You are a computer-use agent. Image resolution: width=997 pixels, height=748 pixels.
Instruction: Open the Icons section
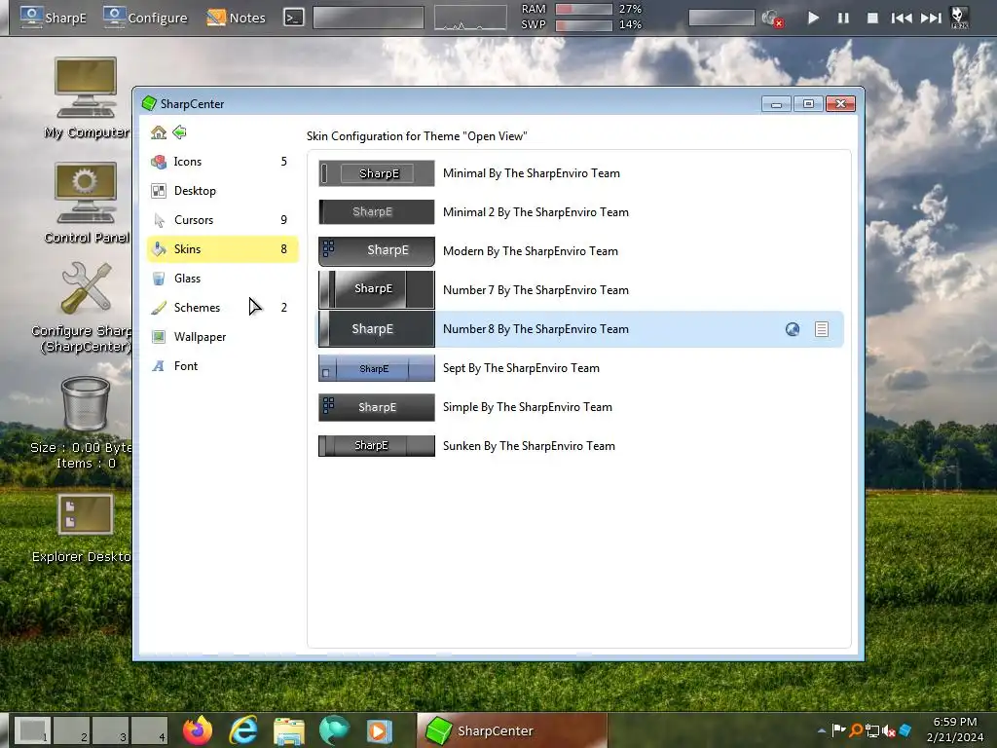[222, 162]
